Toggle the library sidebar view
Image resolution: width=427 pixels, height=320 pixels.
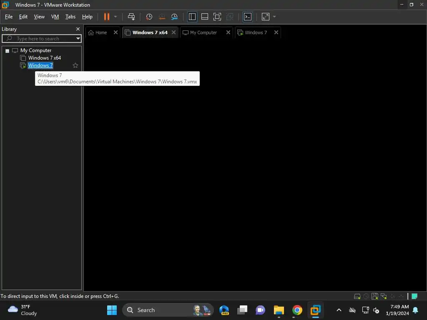(x=192, y=17)
